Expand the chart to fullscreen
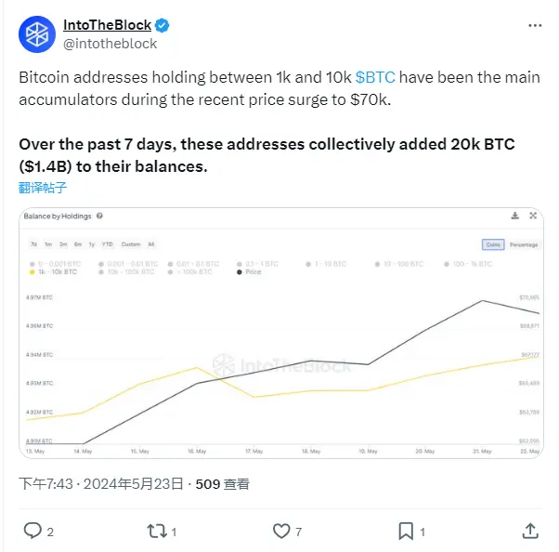559x552 pixels. 533,216
